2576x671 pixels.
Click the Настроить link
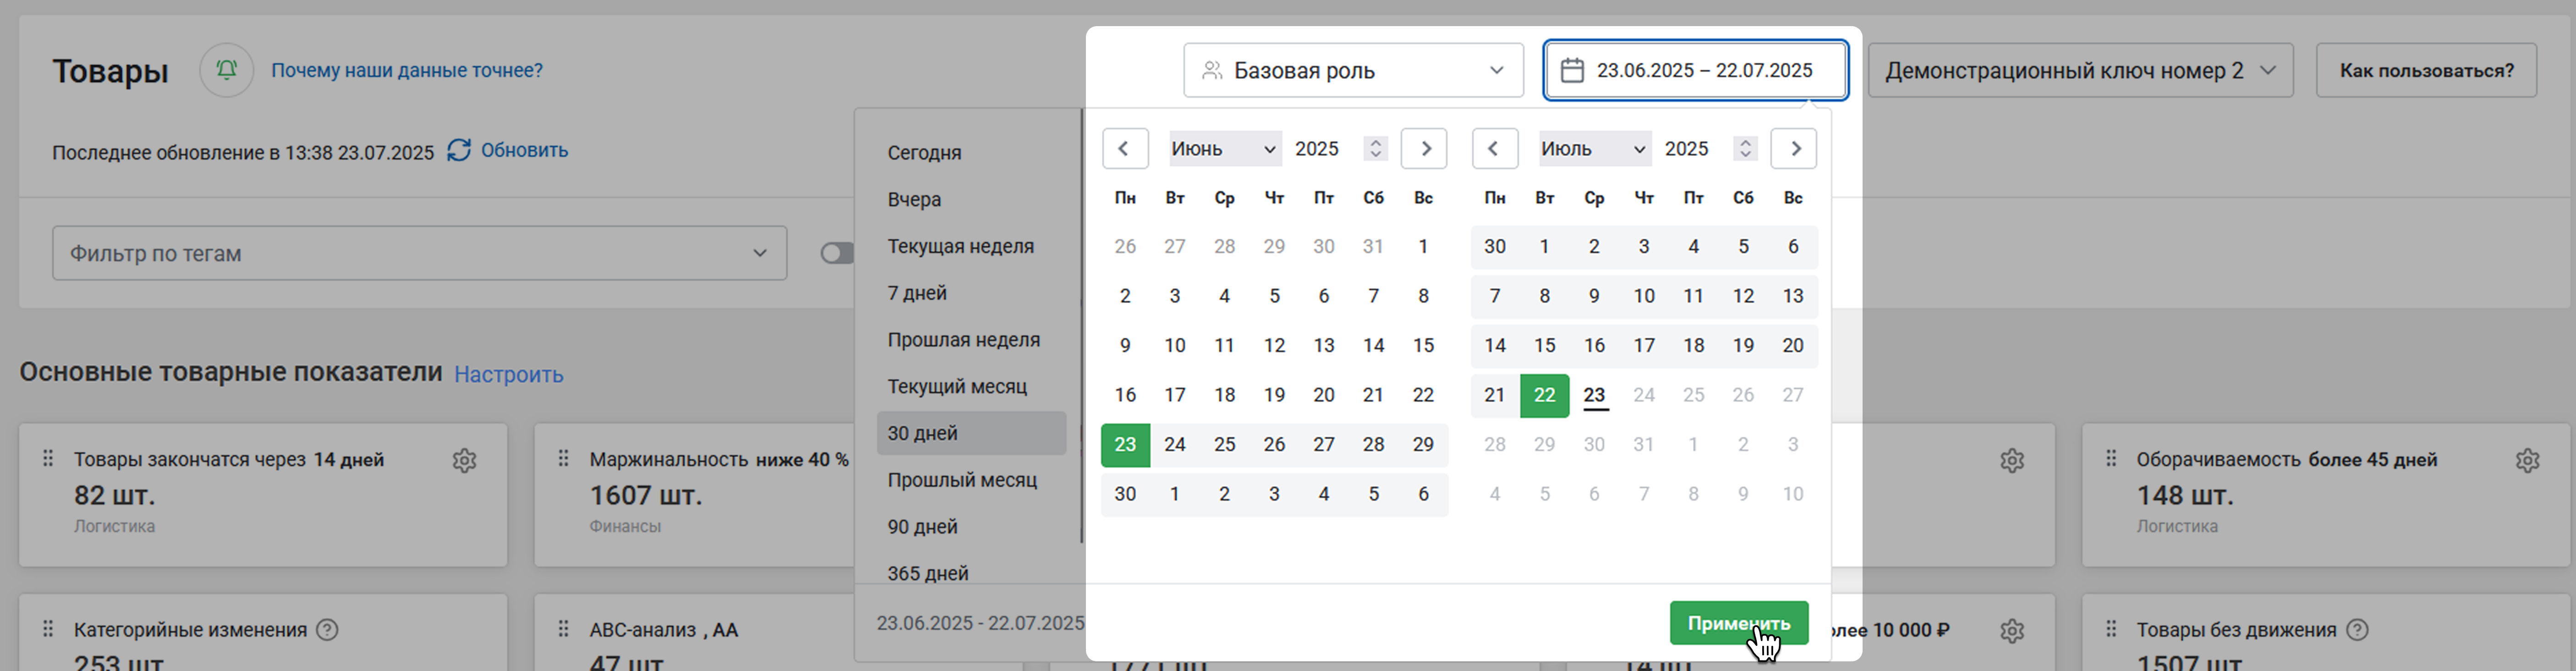click(x=509, y=374)
